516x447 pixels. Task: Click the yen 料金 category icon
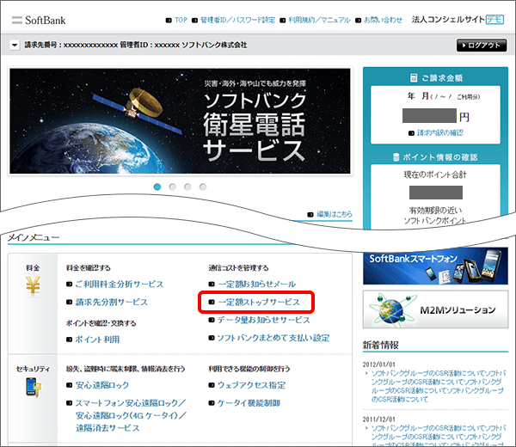(x=33, y=285)
